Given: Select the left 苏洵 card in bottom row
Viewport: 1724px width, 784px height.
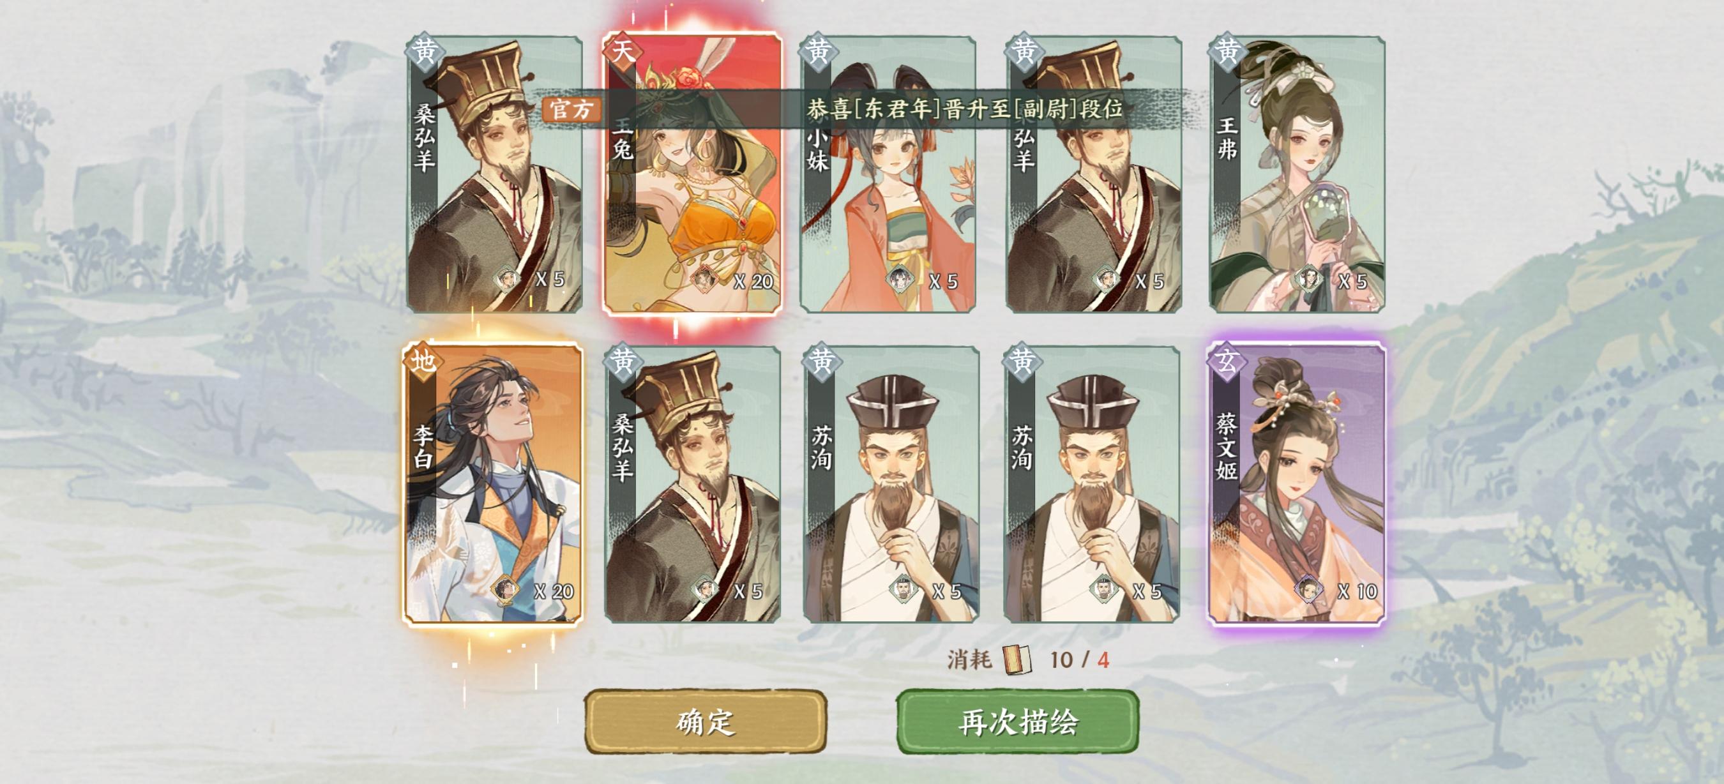Looking at the screenshot, I should point(891,485).
